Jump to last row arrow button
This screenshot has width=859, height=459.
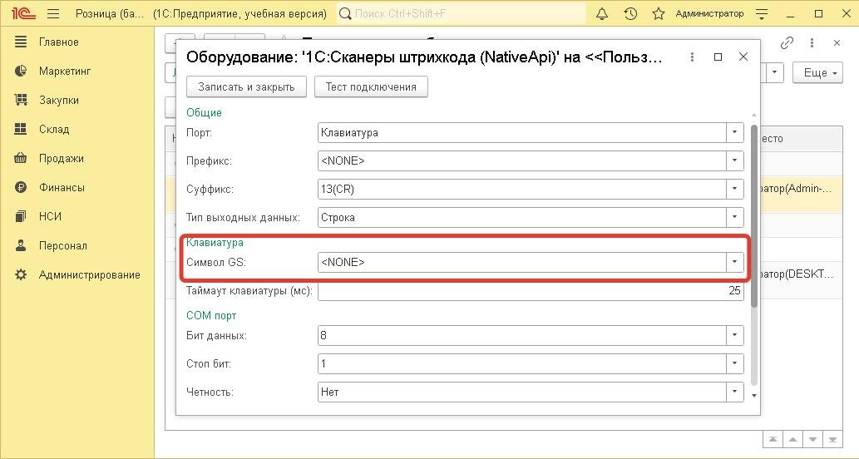pos(832,439)
